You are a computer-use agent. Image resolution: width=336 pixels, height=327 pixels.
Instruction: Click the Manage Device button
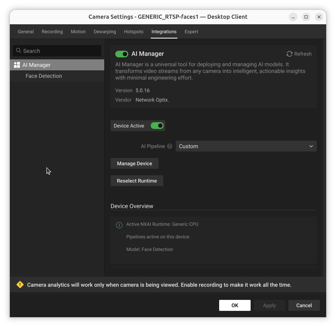[135, 163]
